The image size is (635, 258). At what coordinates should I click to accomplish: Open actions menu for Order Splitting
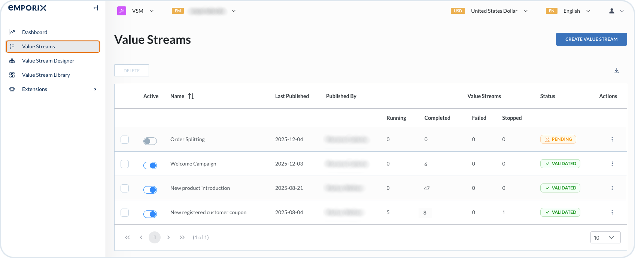pyautogui.click(x=612, y=139)
